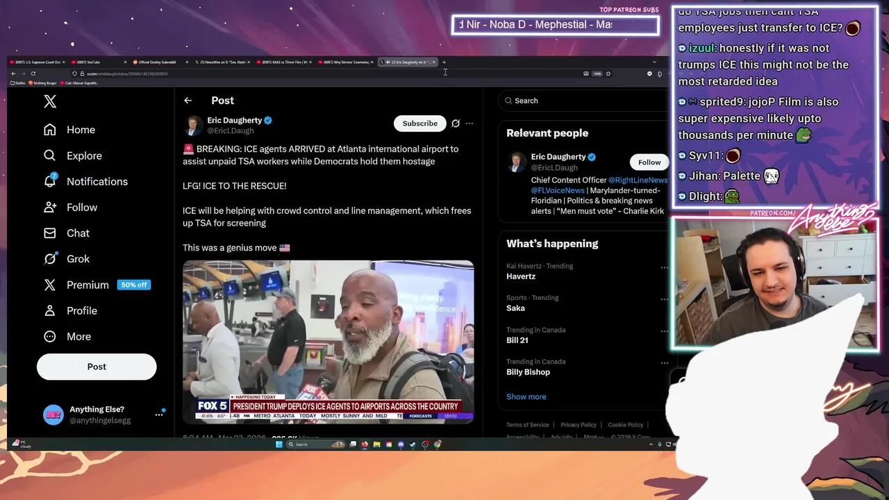Open Eric Daugherty's avatar in the post header
The image size is (889, 500).
click(x=193, y=125)
